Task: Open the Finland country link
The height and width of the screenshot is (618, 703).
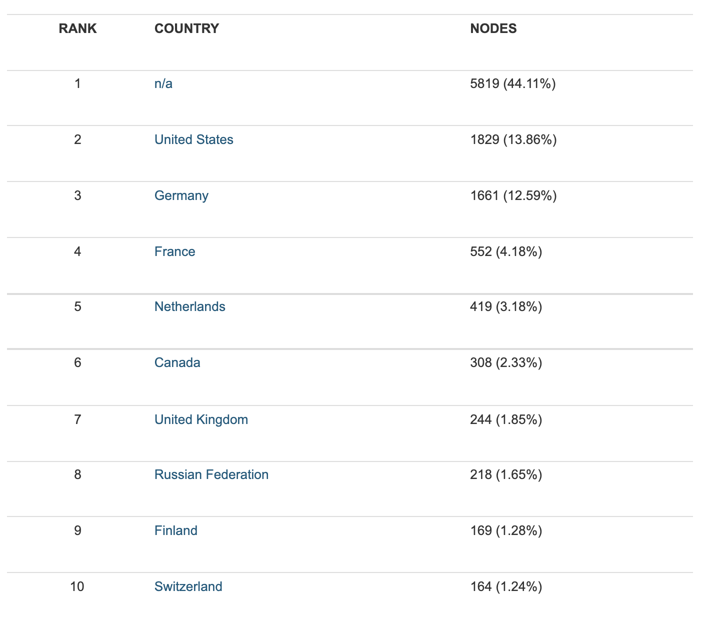Action: coord(176,530)
